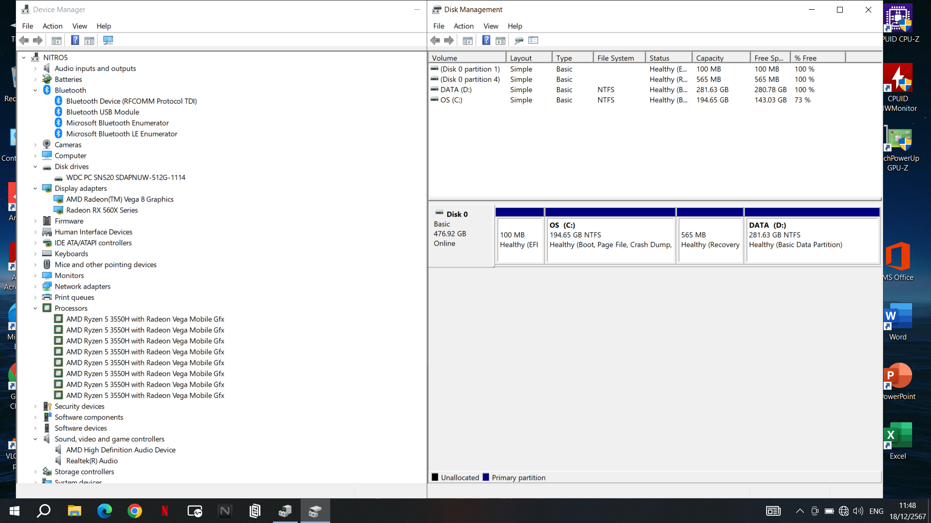Collapse the Disk drives category
Screen dimensions: 931x523
35,167
